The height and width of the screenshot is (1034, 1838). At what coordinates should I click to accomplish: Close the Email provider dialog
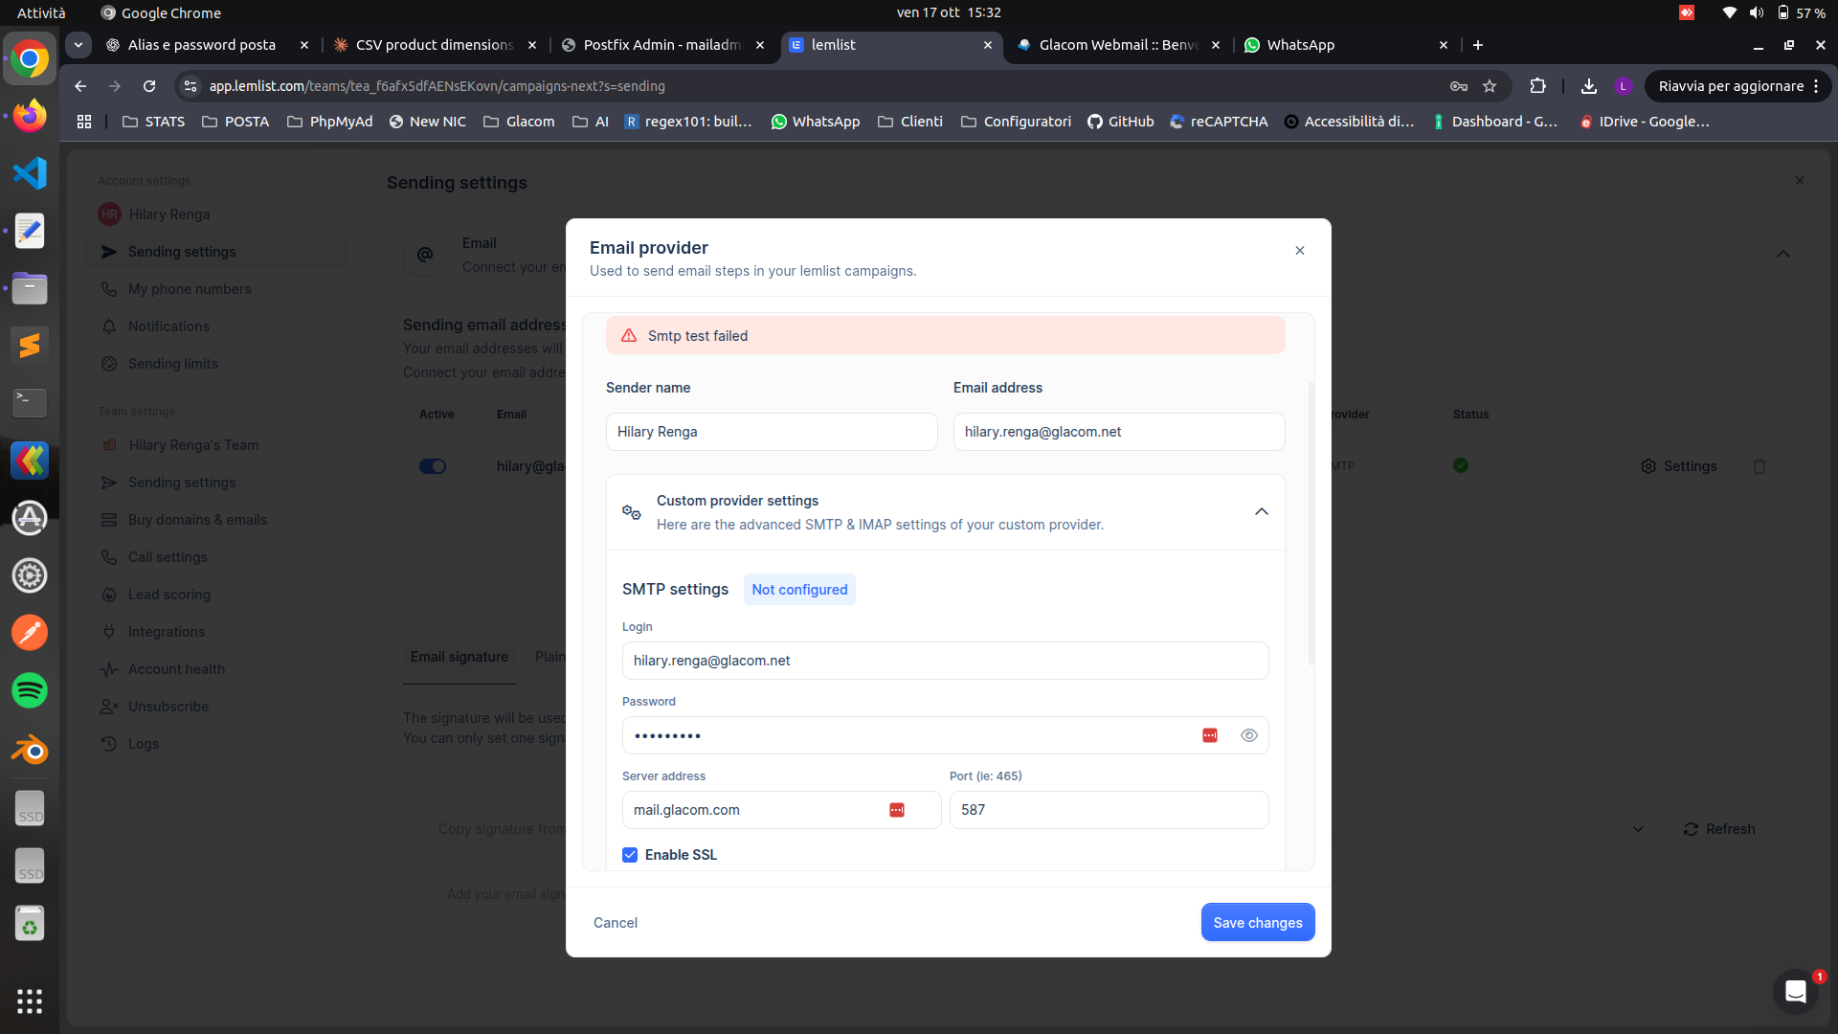[x=1300, y=251]
